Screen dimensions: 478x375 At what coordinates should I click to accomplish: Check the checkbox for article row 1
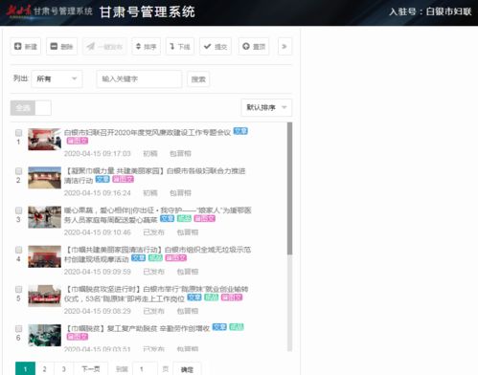(18, 132)
